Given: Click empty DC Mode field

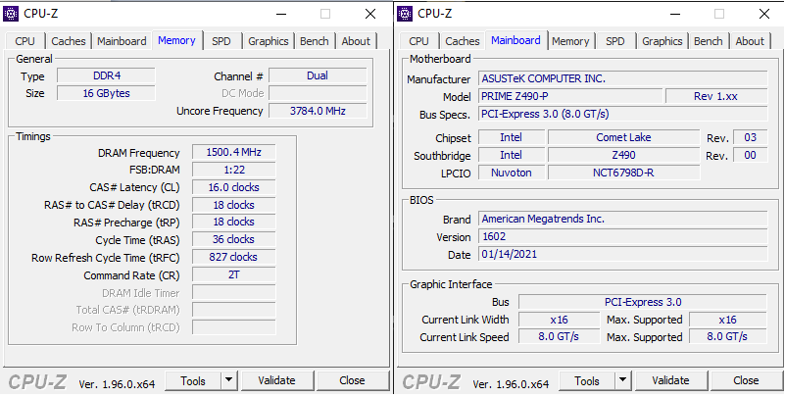Looking at the screenshot, I should tap(318, 93).
